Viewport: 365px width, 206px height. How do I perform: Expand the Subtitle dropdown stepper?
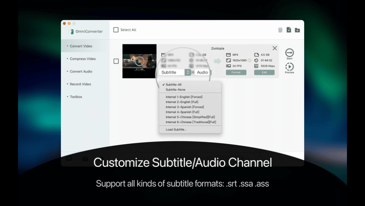click(x=188, y=72)
